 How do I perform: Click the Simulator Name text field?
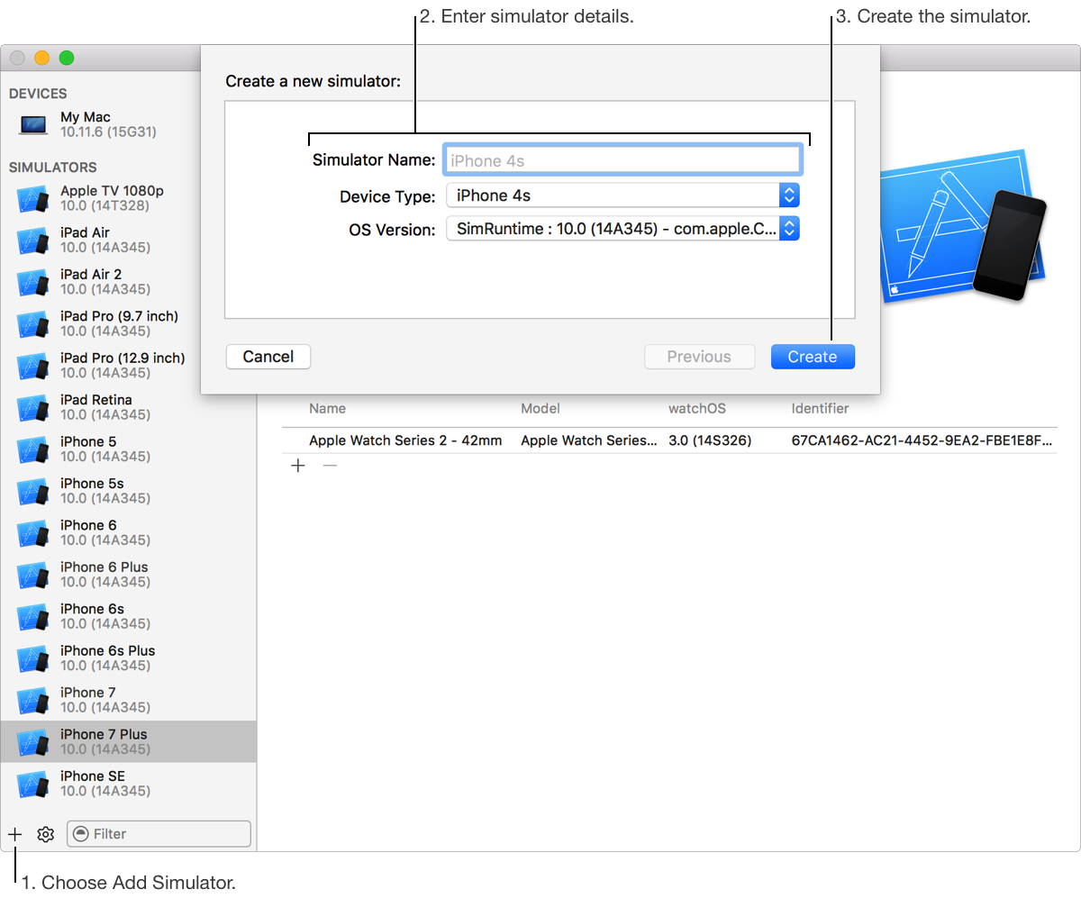coord(622,160)
